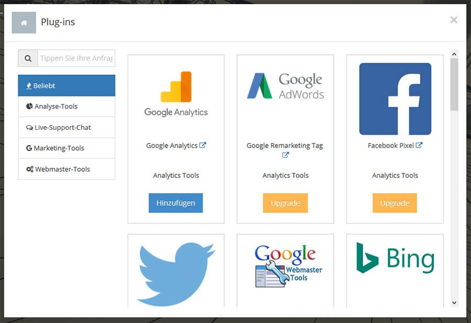Open the Live-Support-Chat category
The height and width of the screenshot is (323, 471).
click(x=66, y=127)
